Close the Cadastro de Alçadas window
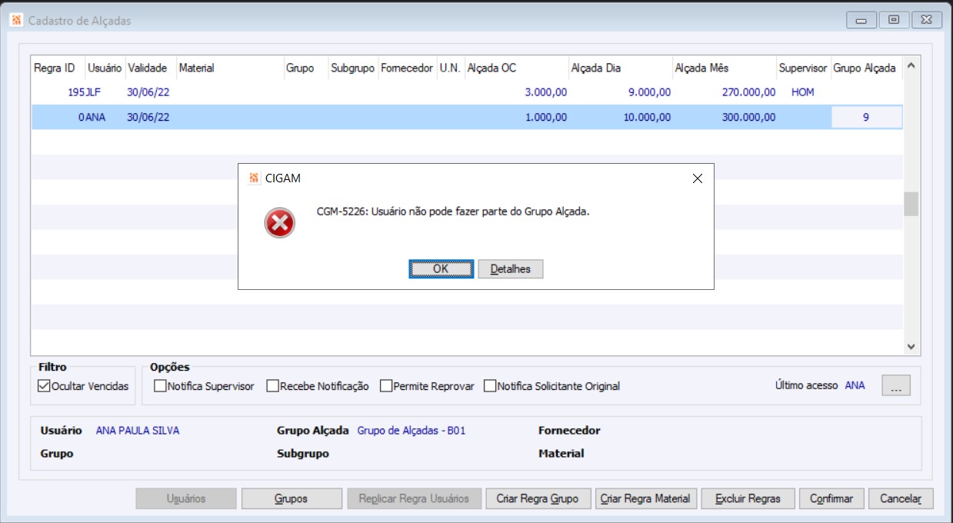 pyautogui.click(x=927, y=21)
